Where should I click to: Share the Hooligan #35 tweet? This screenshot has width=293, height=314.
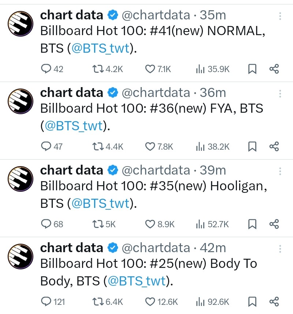(x=274, y=224)
